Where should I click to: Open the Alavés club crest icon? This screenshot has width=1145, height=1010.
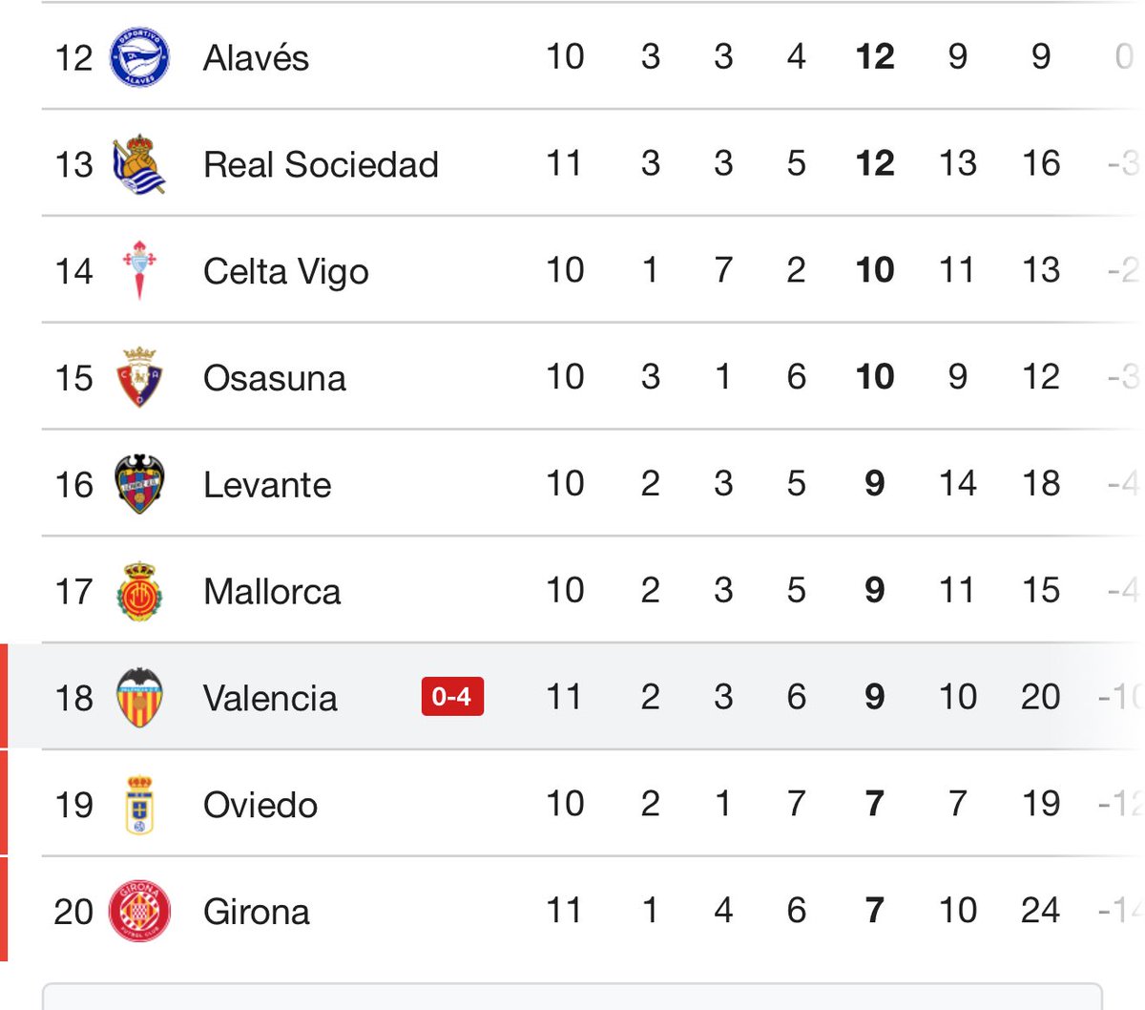(x=140, y=57)
